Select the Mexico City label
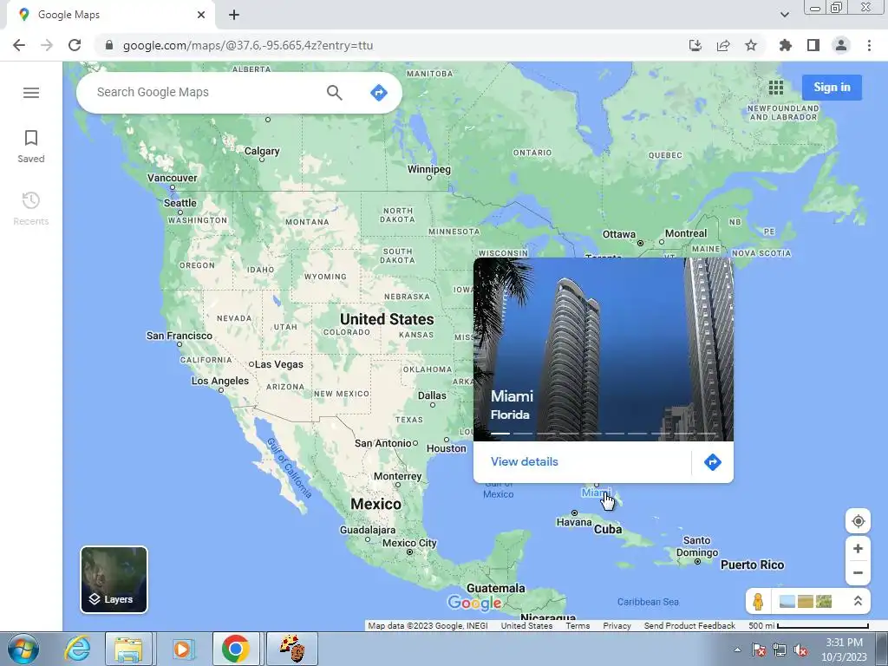 pyautogui.click(x=409, y=543)
